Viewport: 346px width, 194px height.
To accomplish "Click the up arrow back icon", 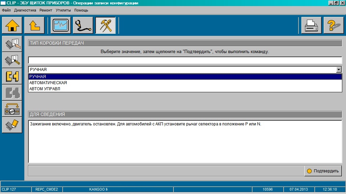I will click(34, 25).
